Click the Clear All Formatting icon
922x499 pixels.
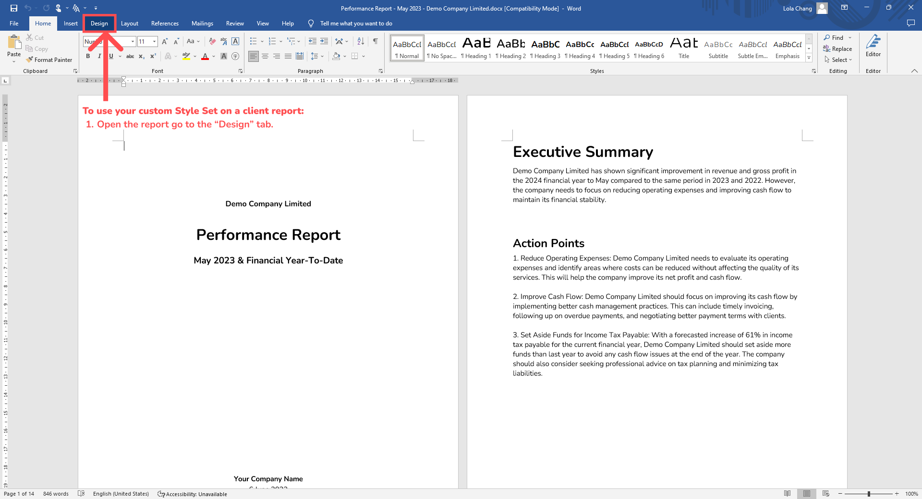point(212,41)
